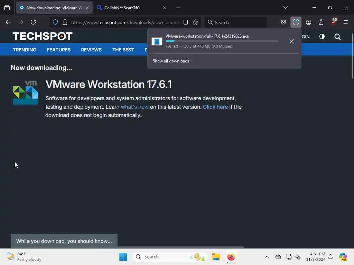This screenshot has height=265, width=354.
Task: Open a new tab with plus button
Action: pos(178,8)
